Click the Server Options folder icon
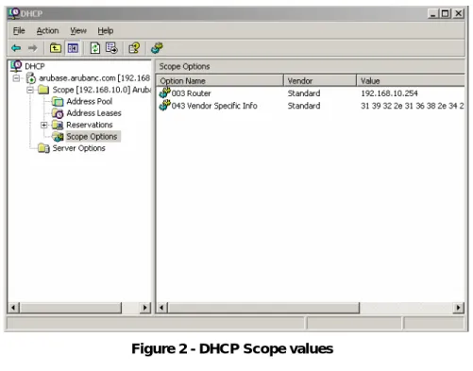Image resolution: width=473 pixels, height=371 pixels. coord(43,148)
